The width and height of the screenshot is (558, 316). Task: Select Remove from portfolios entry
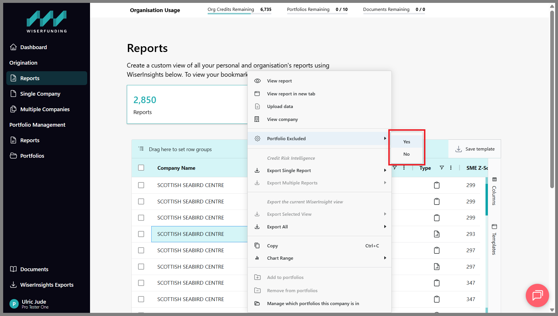click(x=319, y=290)
